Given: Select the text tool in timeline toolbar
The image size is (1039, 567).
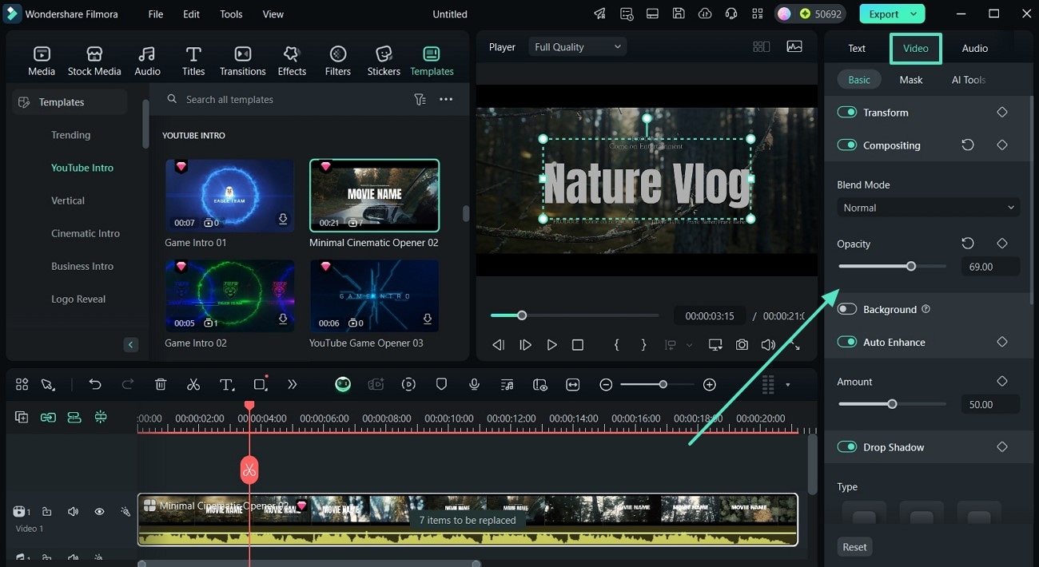Looking at the screenshot, I should click(x=227, y=384).
